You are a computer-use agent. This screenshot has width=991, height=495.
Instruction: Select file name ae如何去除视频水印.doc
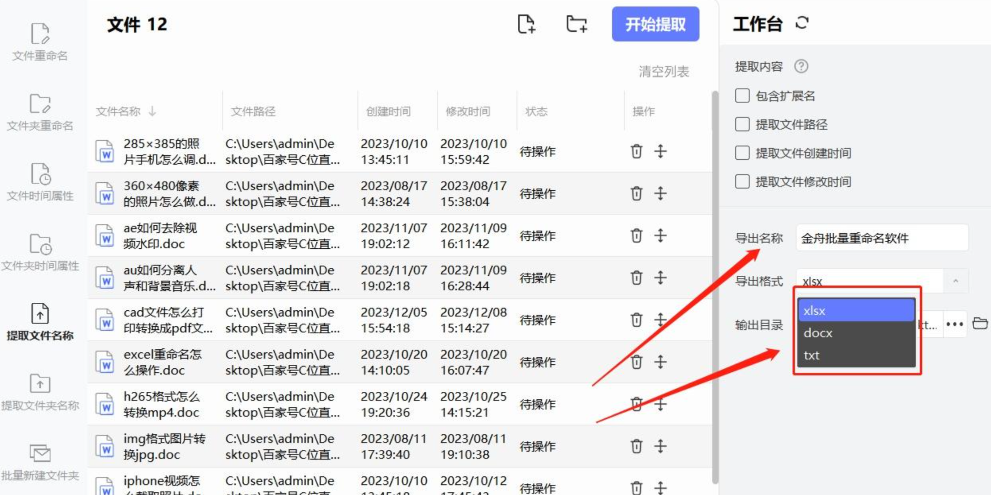[160, 236]
